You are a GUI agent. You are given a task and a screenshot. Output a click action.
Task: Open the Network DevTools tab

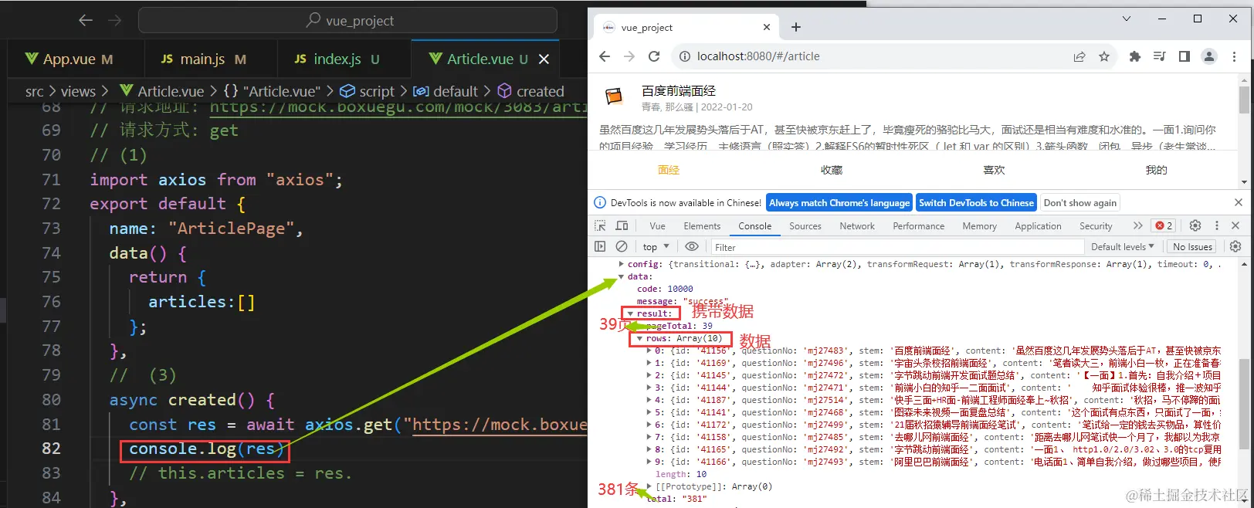click(x=857, y=226)
